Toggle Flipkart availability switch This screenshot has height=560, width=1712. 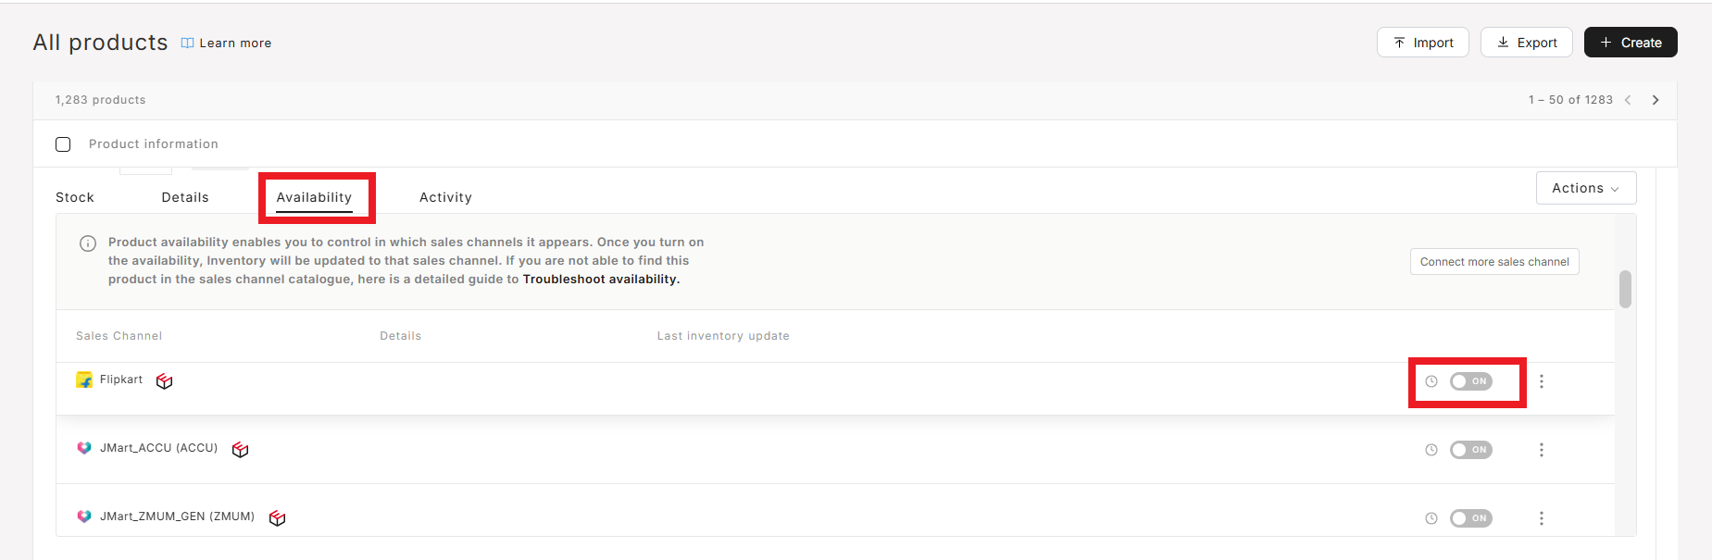(1471, 381)
